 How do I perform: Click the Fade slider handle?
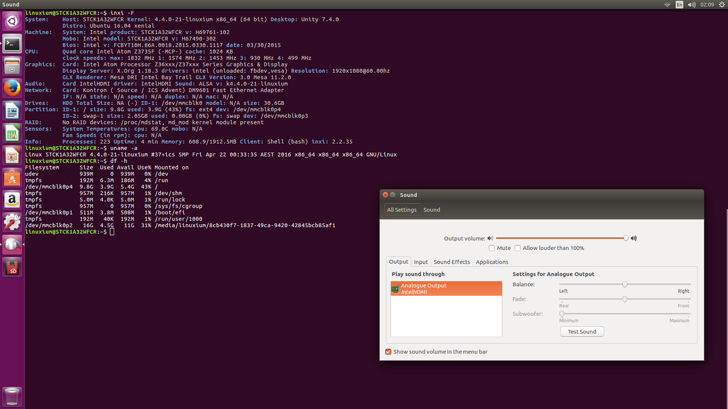625,299
